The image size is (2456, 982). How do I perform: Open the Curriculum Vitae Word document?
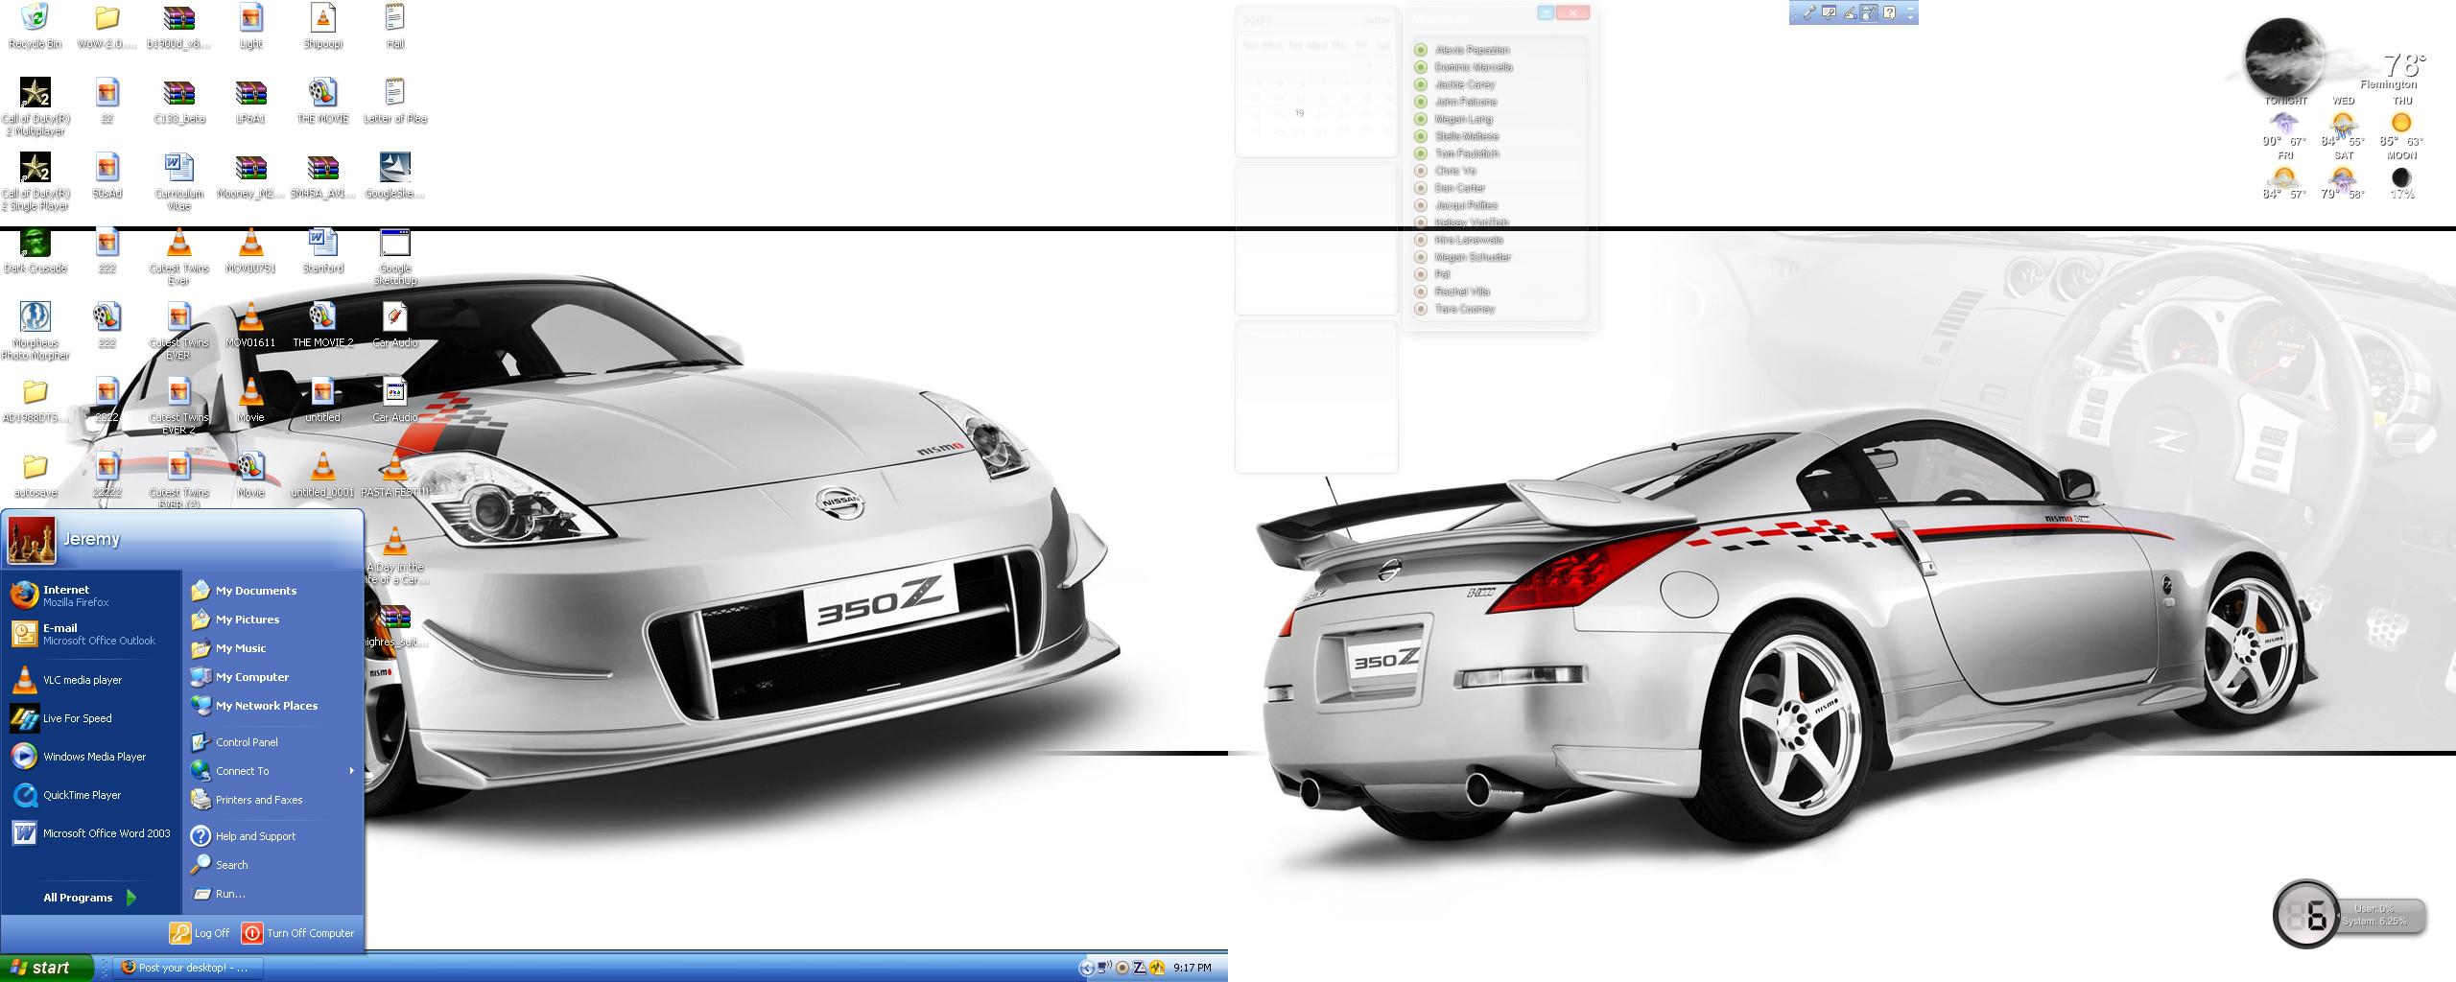pos(179,180)
